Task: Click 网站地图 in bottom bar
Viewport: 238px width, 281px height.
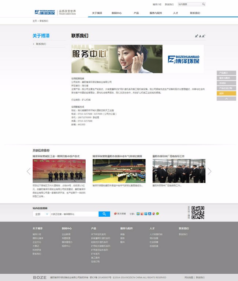Action: pos(189,277)
